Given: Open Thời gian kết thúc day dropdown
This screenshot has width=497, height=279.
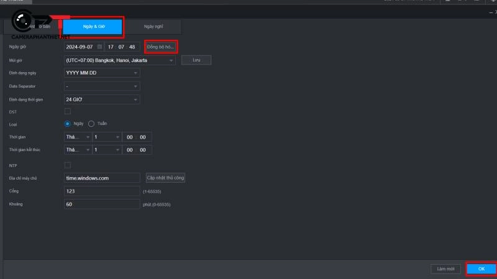Looking at the screenshot, I should coord(106,150).
